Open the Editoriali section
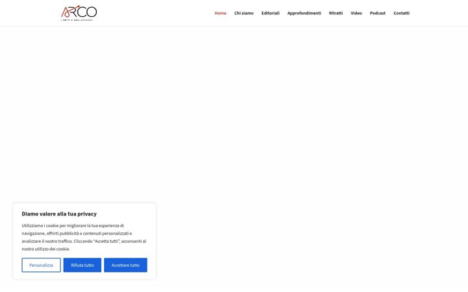The height and width of the screenshot is (292, 468). pos(270,13)
